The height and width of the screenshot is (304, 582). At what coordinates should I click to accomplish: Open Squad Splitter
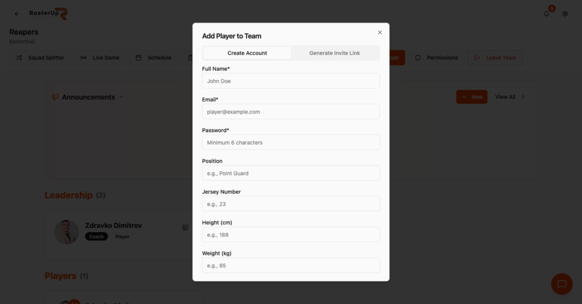click(40, 58)
